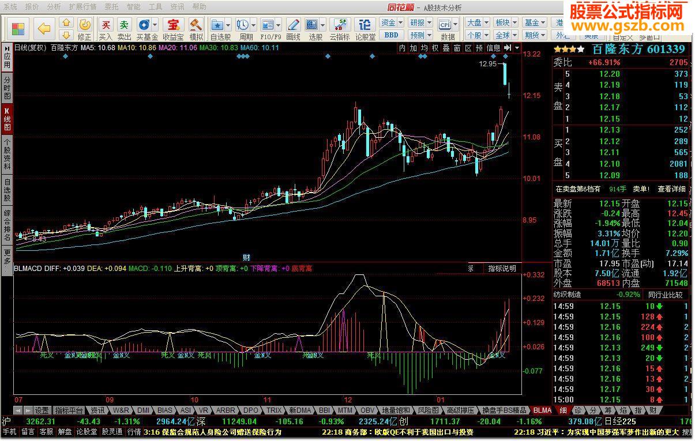Viewport: 695px width, 441px height.
Task: Open the 报价 menu
Action: (x=32, y=7)
